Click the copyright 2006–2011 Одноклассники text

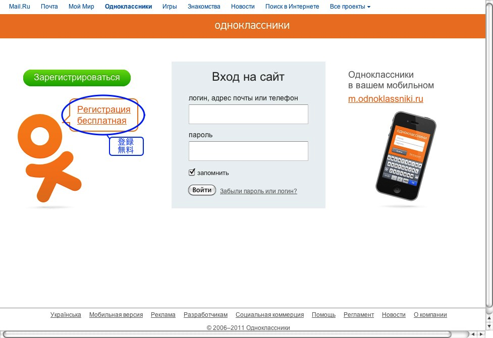[248, 327]
